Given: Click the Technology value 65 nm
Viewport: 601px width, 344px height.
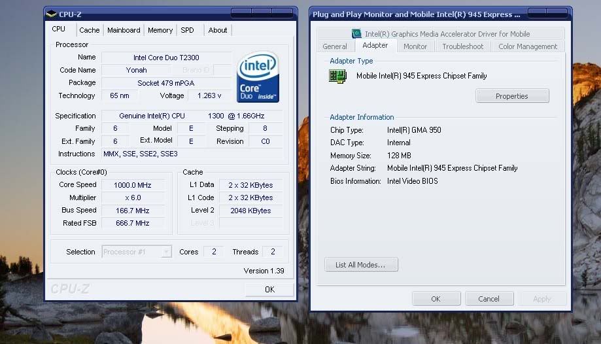Looking at the screenshot, I should pyautogui.click(x=120, y=95).
